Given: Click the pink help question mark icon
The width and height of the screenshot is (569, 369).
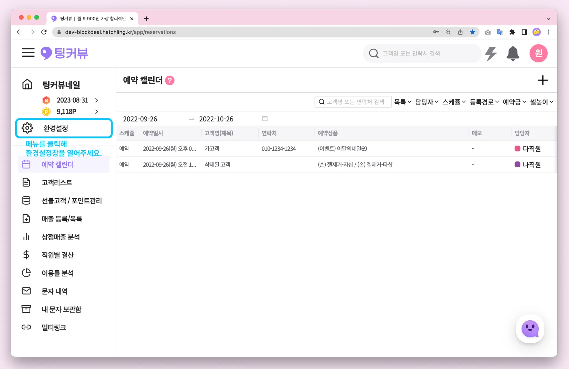Looking at the screenshot, I should (170, 81).
